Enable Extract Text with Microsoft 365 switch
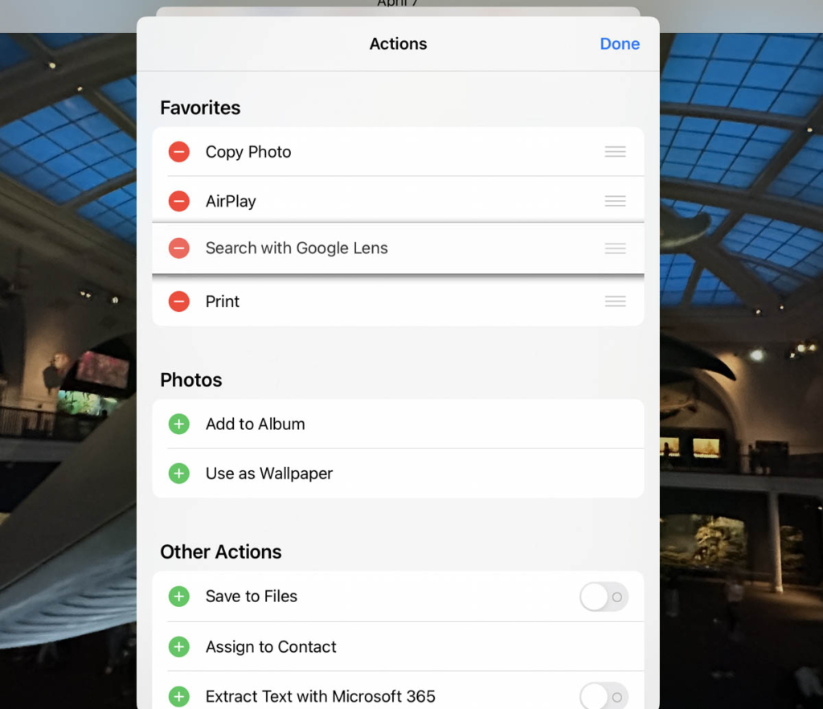The width and height of the screenshot is (823, 709). 603,696
